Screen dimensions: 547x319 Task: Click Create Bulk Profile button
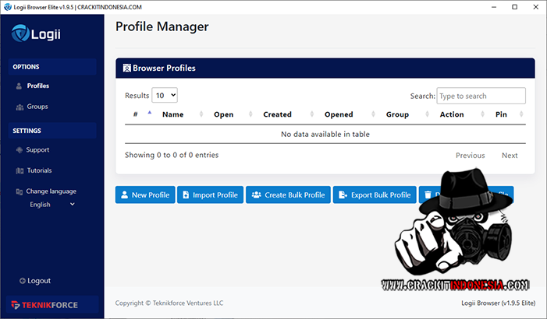click(288, 195)
